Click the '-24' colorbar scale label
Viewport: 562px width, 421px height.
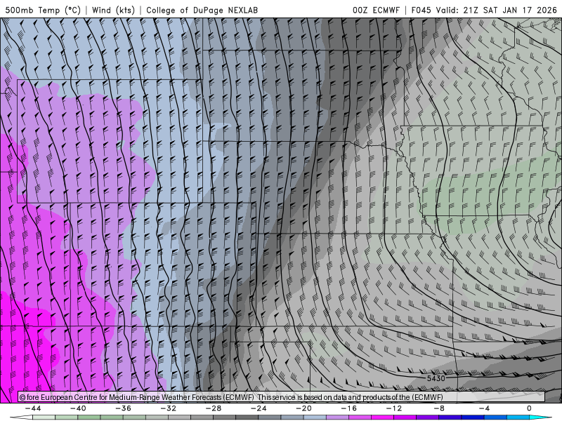pos(259,408)
